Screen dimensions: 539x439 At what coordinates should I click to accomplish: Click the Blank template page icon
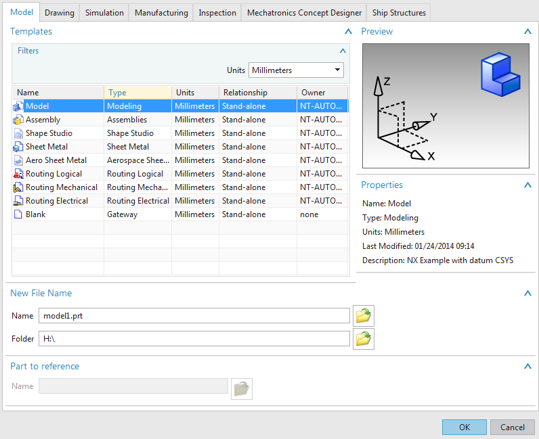pos(18,214)
